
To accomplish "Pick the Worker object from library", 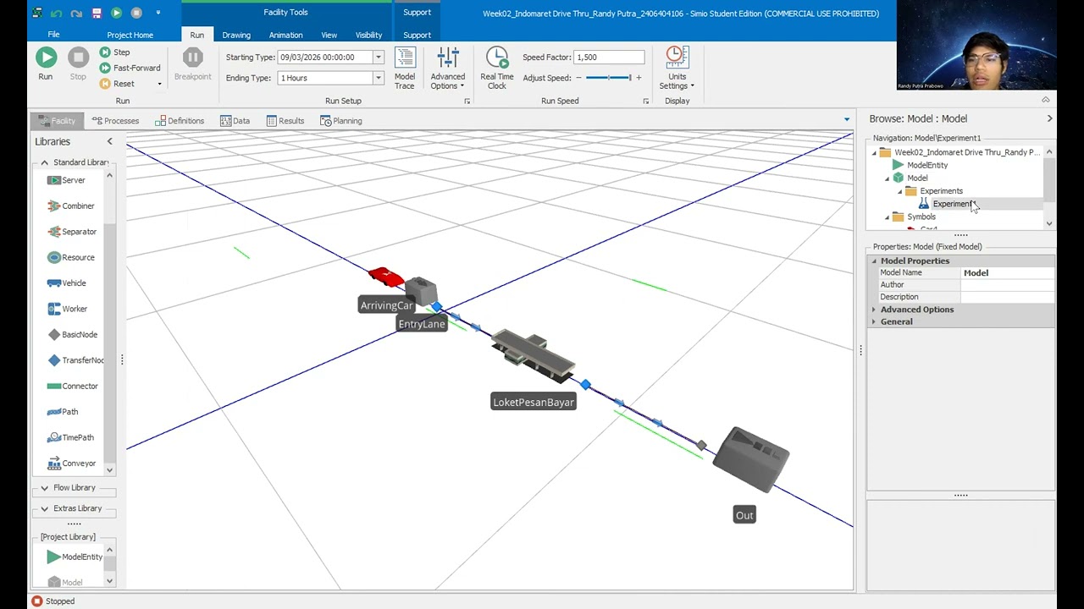I will [67, 309].
